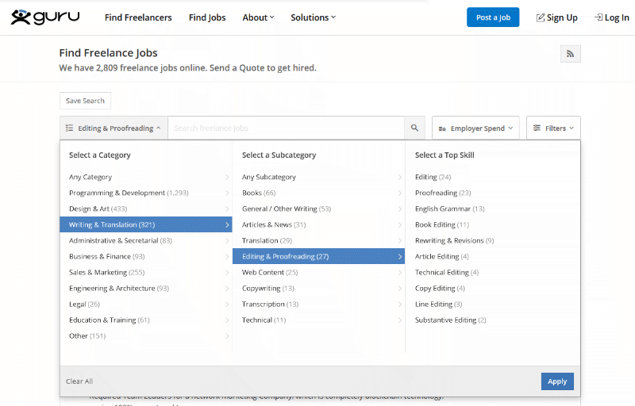
Task: Select Any Category
Action: click(x=146, y=177)
